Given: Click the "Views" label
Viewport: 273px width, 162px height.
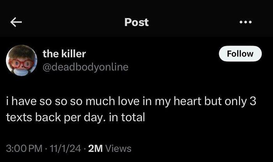Looking at the screenshot, I should tap(119, 148).
